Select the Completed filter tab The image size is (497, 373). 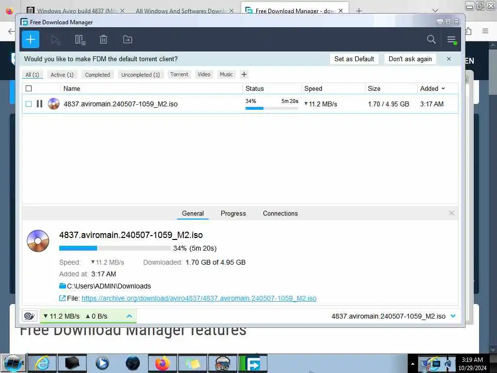(x=97, y=74)
